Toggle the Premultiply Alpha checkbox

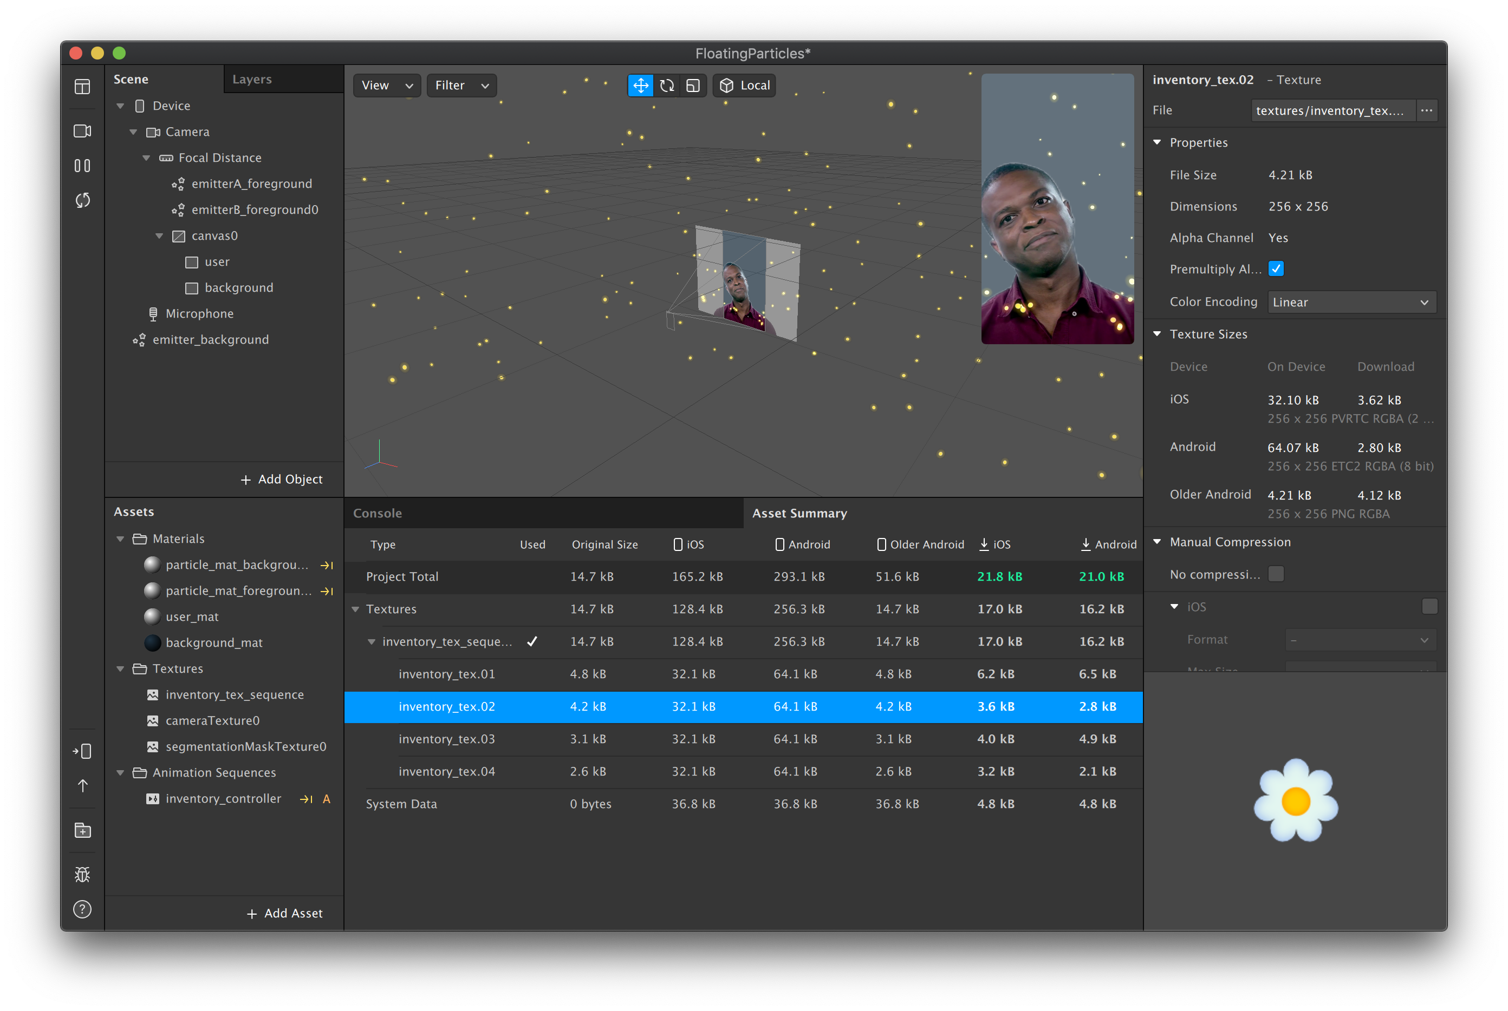1276,269
